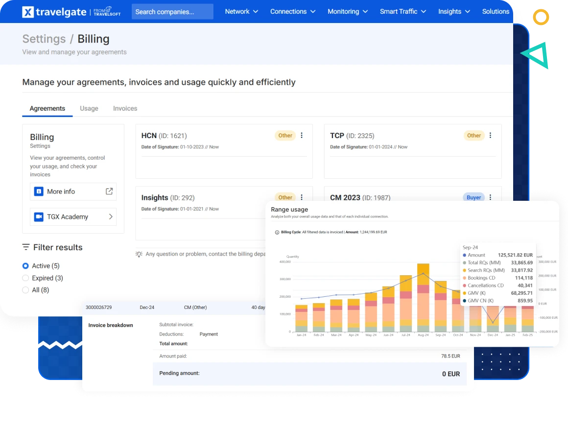Expand the Smart Traffic dropdown
The image size is (568, 428).
pos(403,12)
